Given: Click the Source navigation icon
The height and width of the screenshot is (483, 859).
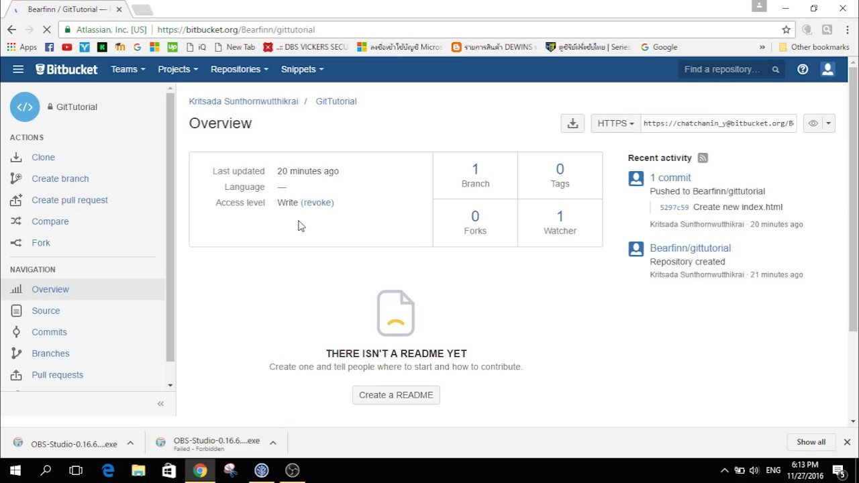Looking at the screenshot, I should pyautogui.click(x=16, y=311).
